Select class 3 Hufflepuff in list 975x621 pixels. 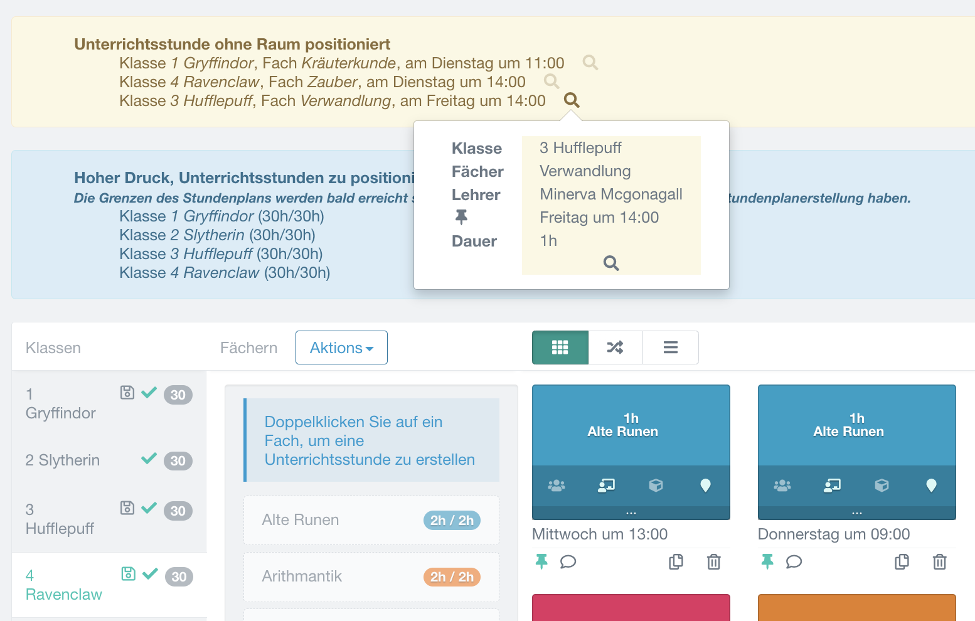[60, 519]
